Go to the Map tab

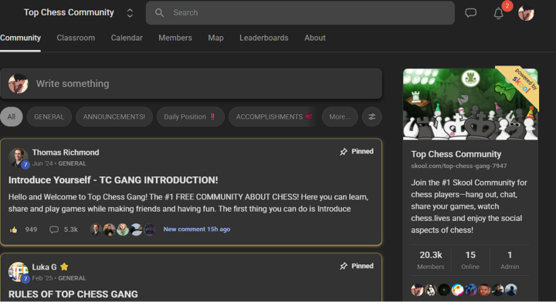(215, 38)
